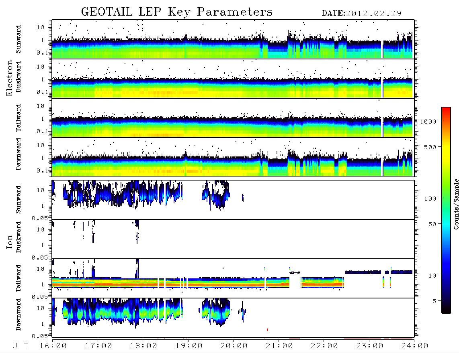Click the 'GEOTAIL LEP Key Parameters' title
This screenshot has height=353, width=459.
[x=177, y=12]
